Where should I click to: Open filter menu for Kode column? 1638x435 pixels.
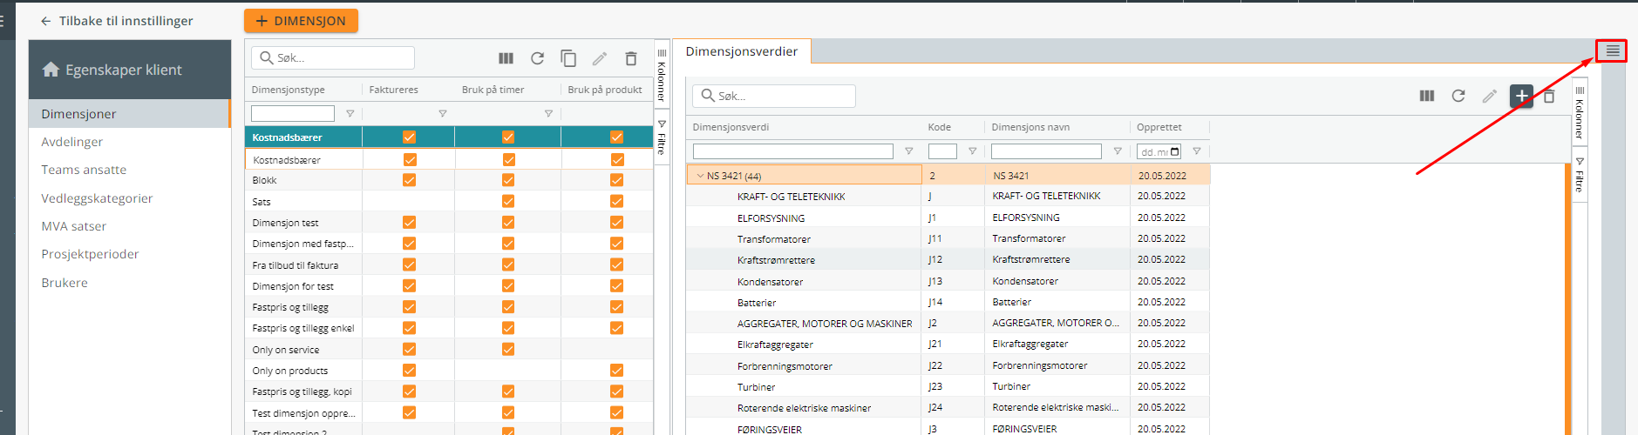click(x=972, y=151)
